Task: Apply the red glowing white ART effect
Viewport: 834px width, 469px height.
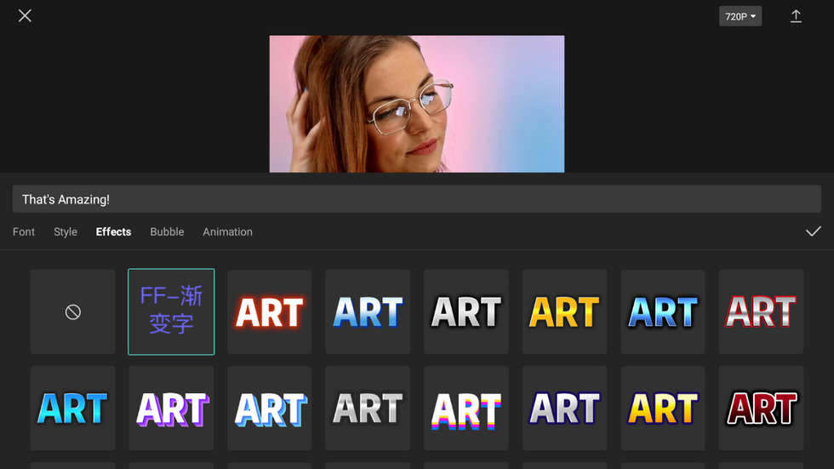Action: click(x=270, y=312)
